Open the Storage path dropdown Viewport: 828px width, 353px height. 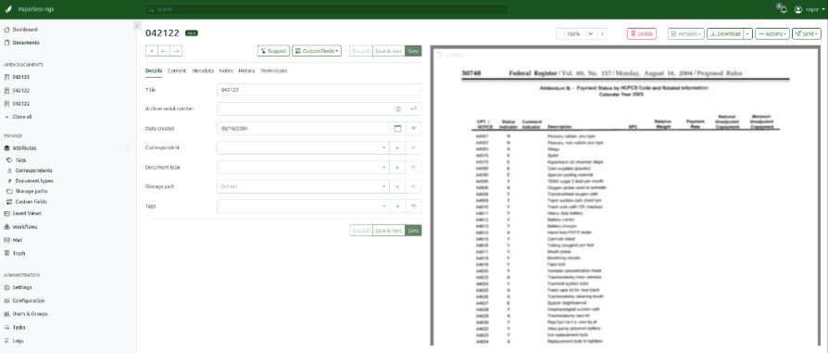(303, 186)
